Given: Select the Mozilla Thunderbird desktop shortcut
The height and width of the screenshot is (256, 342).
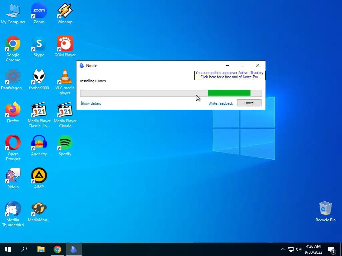Looking at the screenshot, I should point(13,214).
